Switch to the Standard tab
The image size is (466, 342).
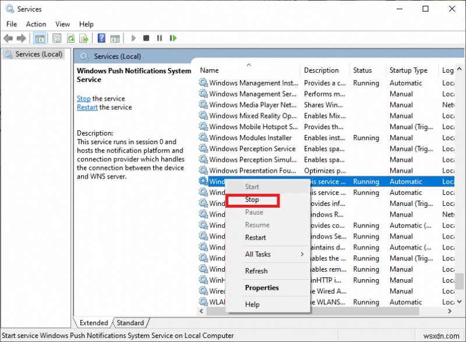[x=130, y=323]
